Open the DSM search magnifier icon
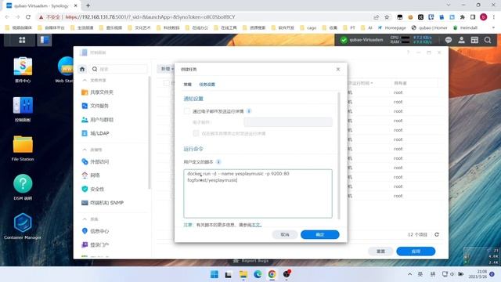This screenshot has height=282, width=501. click(x=488, y=40)
